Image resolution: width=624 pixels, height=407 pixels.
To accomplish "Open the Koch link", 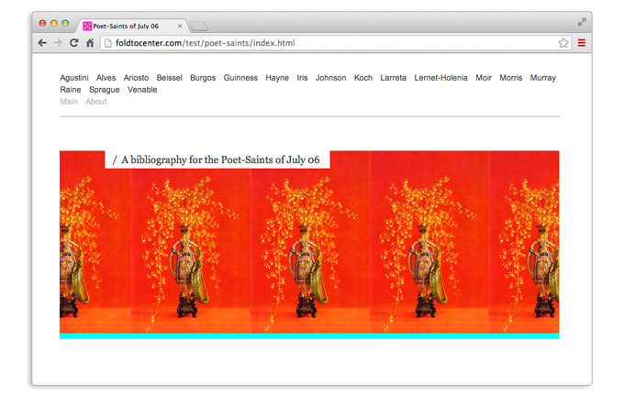I will point(363,78).
